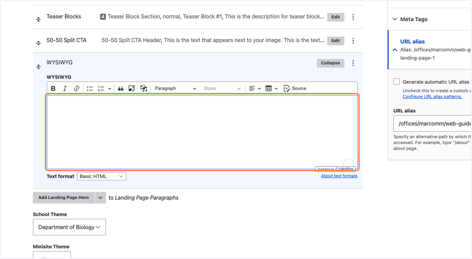Viewport: 472px width, 259px height.
Task: Open more options for Teaser Blocks row
Action: coord(353,17)
